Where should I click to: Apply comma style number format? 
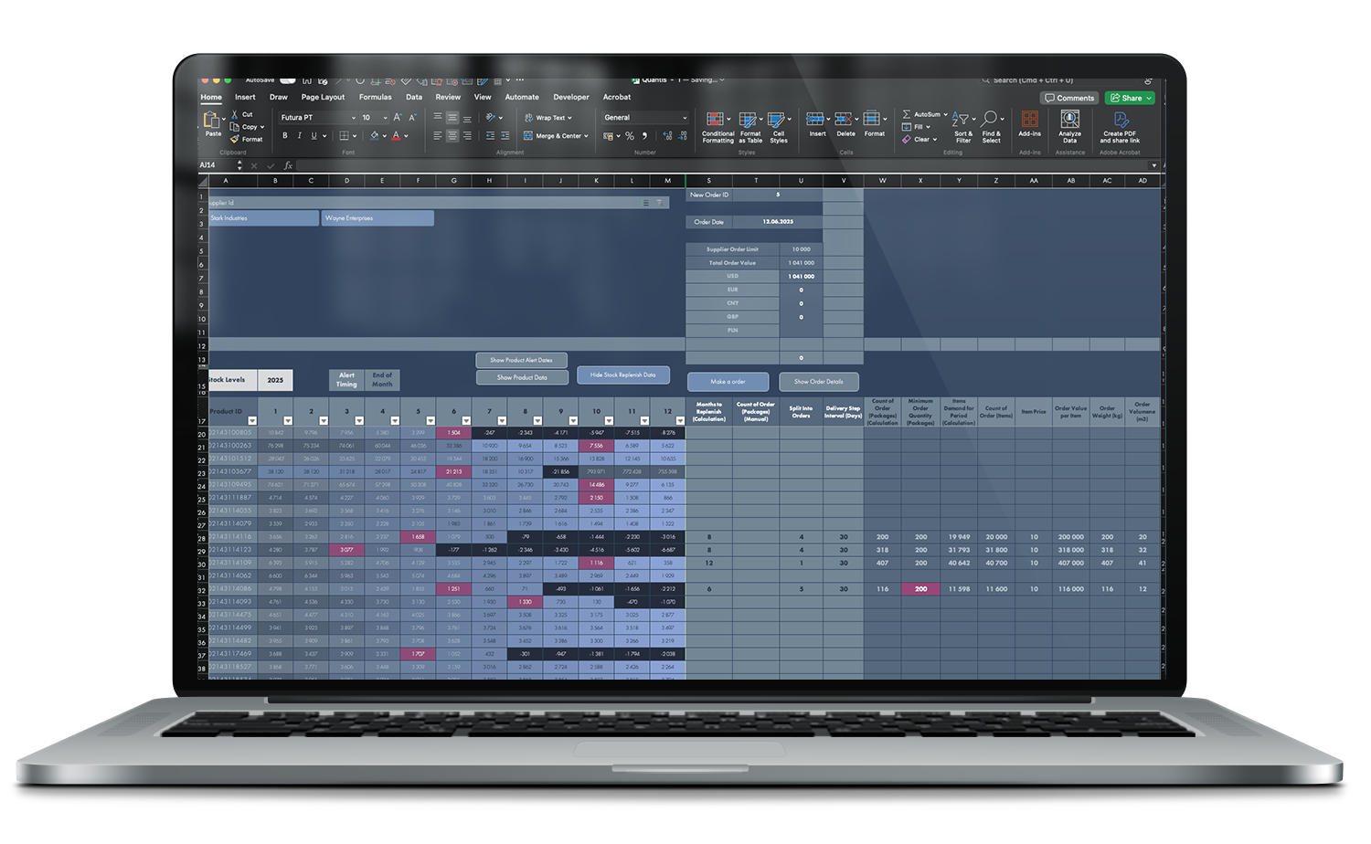pyautogui.click(x=644, y=135)
